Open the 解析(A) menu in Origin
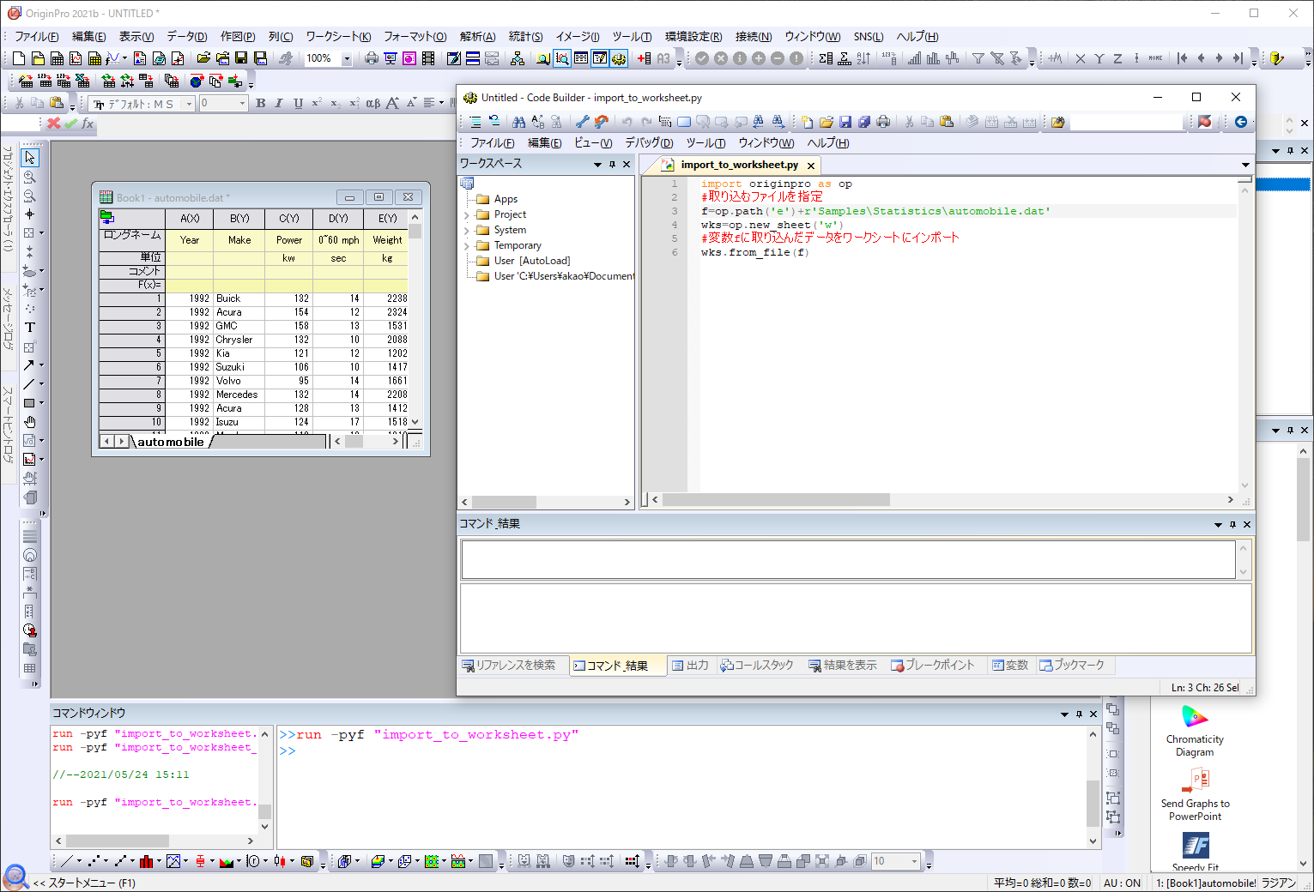1314x892 pixels. click(x=477, y=36)
